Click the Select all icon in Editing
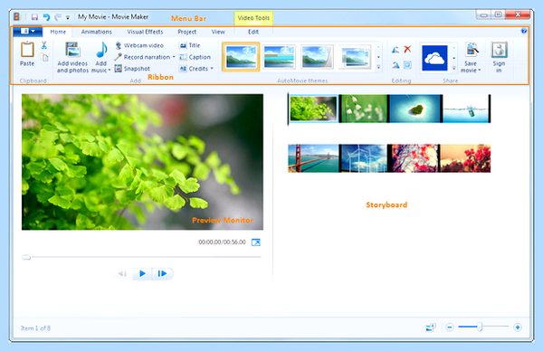543x351 pixels. click(407, 65)
